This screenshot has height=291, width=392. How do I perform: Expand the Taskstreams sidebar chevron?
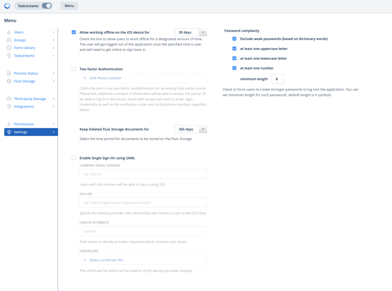(54, 56)
